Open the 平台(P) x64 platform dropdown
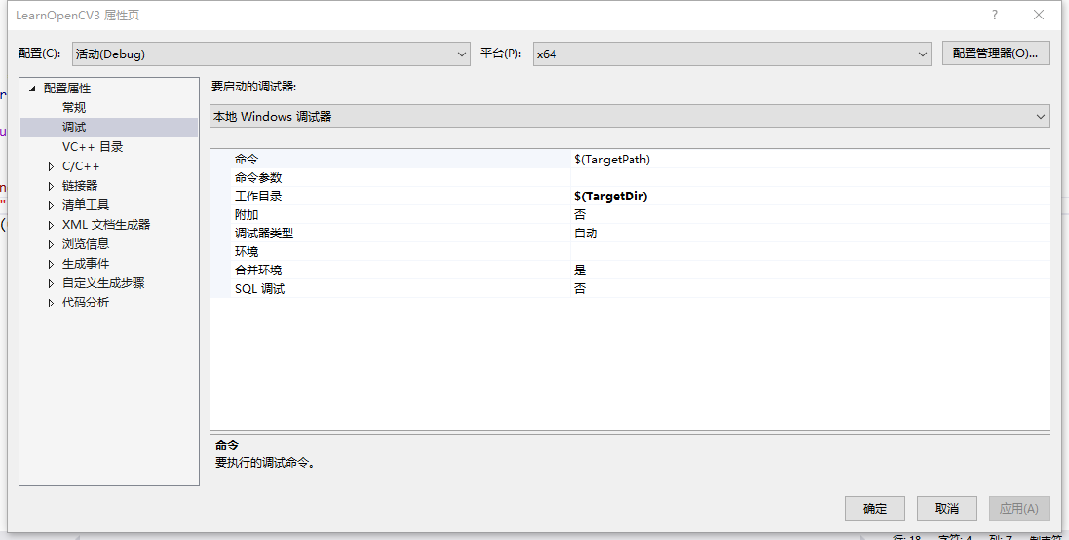The height and width of the screenshot is (540, 1069). coord(732,54)
